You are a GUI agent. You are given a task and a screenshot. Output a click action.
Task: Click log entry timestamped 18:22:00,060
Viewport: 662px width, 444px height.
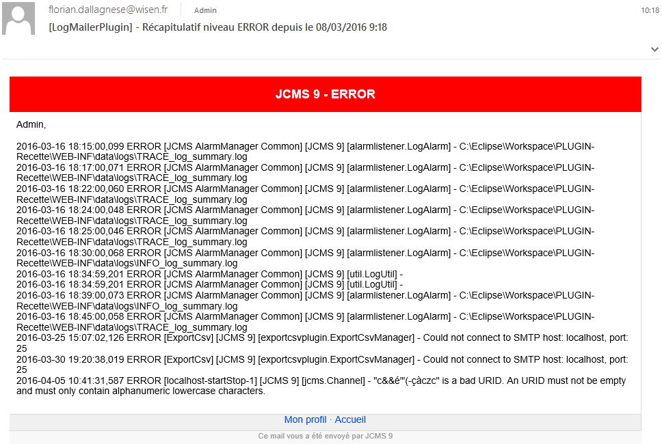pyautogui.click(x=305, y=194)
